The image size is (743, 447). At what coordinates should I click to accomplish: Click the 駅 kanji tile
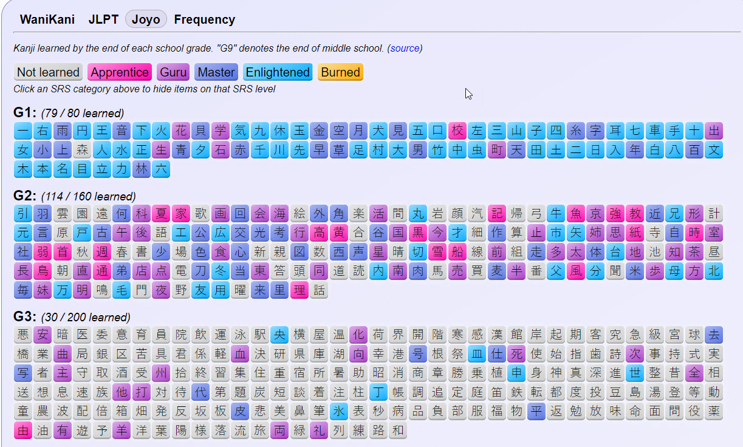tap(260, 335)
